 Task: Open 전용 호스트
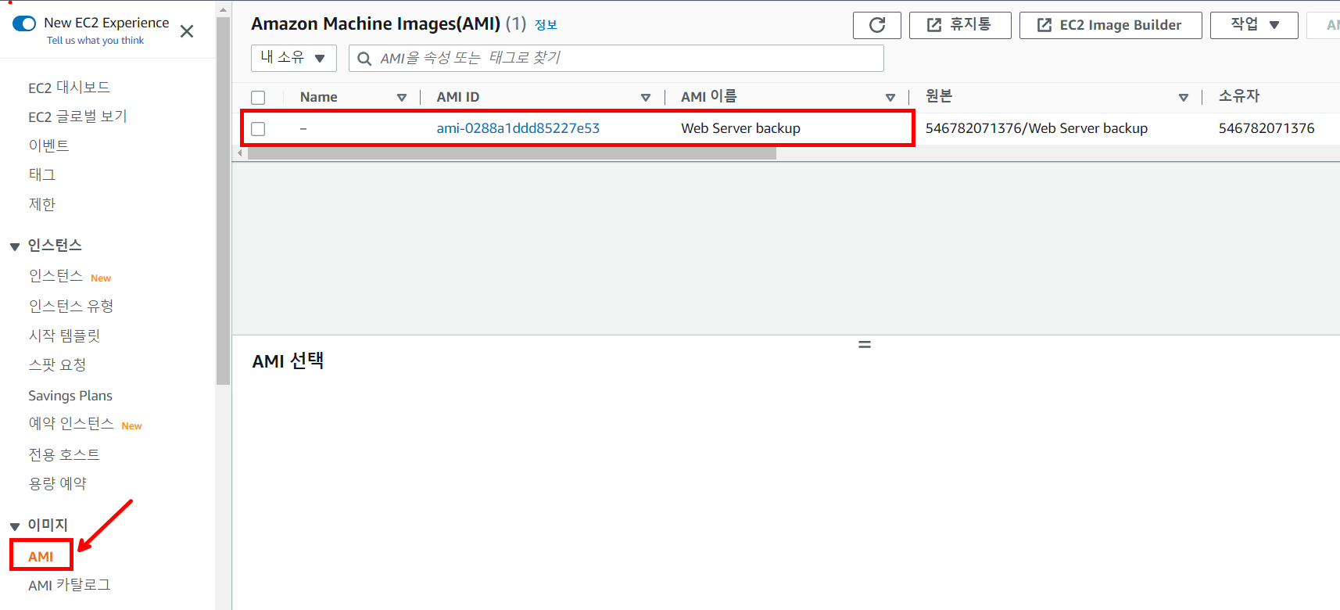[x=64, y=454]
